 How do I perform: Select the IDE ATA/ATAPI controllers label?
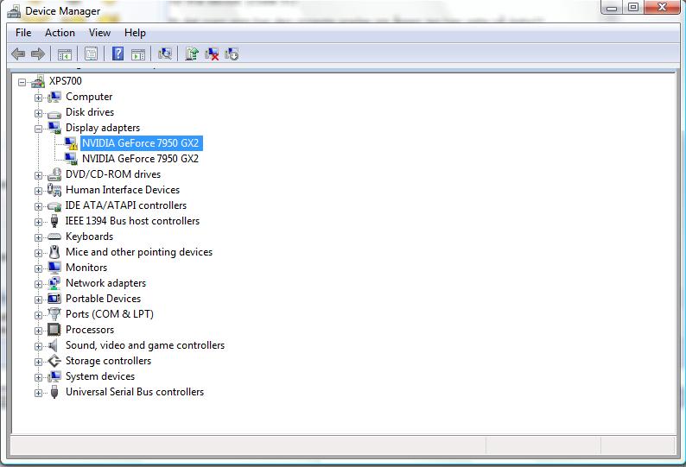pos(126,205)
